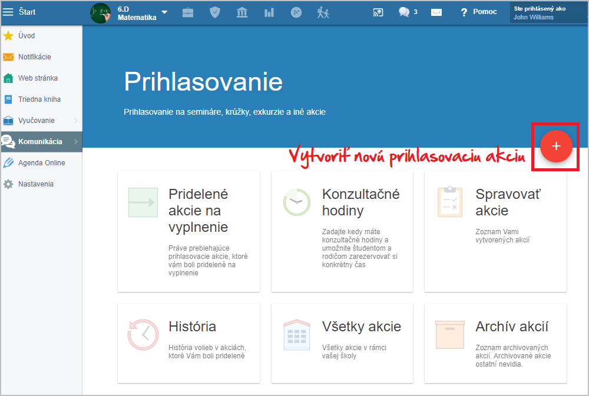Image resolution: width=589 pixels, height=396 pixels.
Task: Open the briefcase icon in top bar
Action: 188,13
